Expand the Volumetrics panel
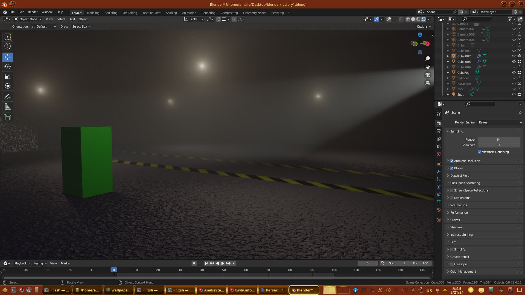This screenshot has width=525, height=295. coord(459,205)
